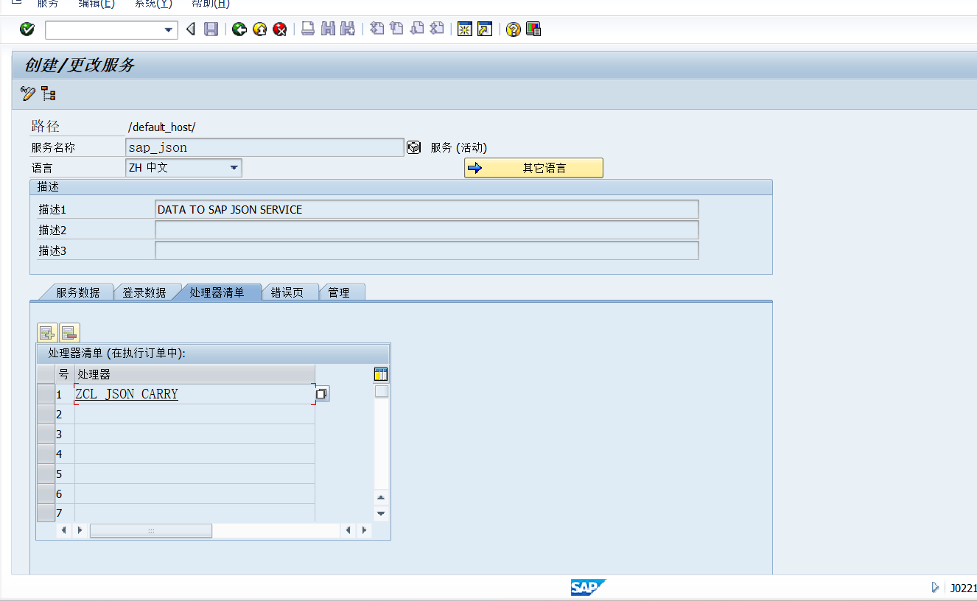The height and width of the screenshot is (601, 977).
Task: Select row 2 using its row selector
Action: tap(46, 414)
